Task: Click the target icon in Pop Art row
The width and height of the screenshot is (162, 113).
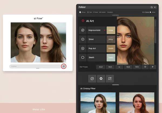Action: point(83,48)
